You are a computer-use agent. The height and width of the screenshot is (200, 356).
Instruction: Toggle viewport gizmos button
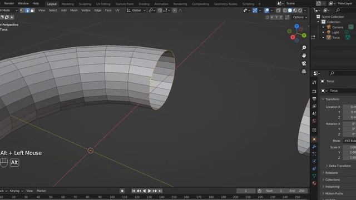coord(255,11)
